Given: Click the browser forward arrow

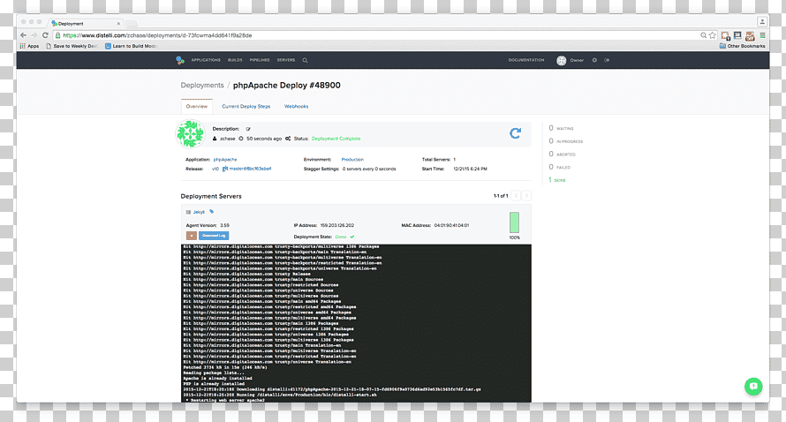Looking at the screenshot, I should tap(34, 35).
